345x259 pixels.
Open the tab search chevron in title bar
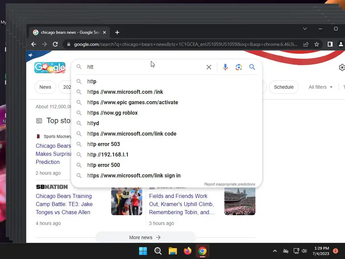click(305, 29)
